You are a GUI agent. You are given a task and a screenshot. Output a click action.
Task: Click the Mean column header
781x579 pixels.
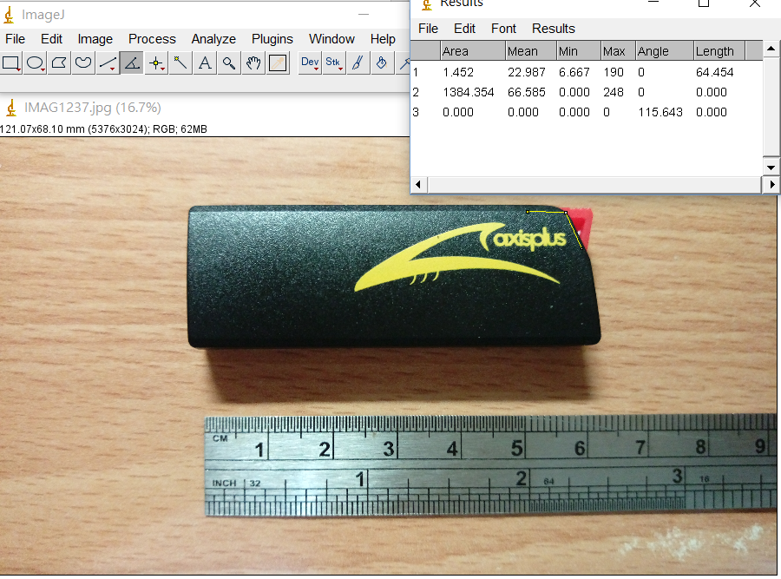(x=531, y=51)
